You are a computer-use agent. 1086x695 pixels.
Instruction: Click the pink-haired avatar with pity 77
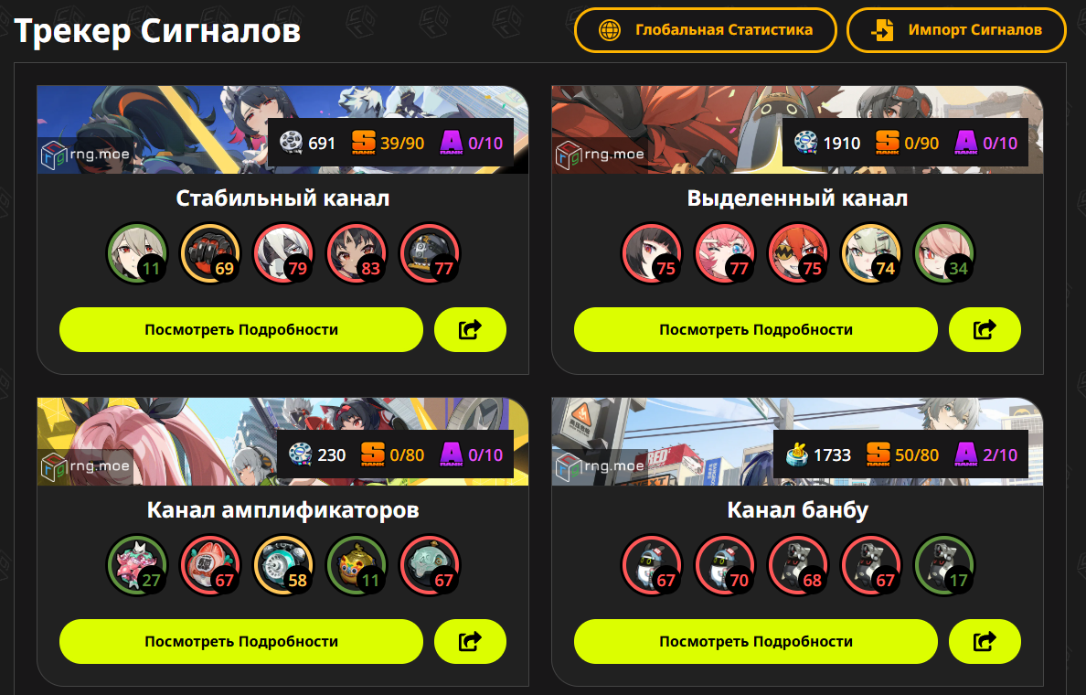725,253
